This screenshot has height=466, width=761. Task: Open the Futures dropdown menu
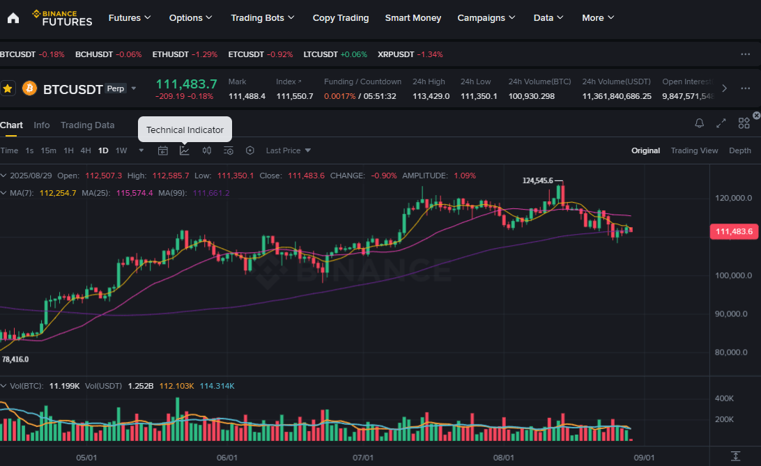[x=130, y=18]
